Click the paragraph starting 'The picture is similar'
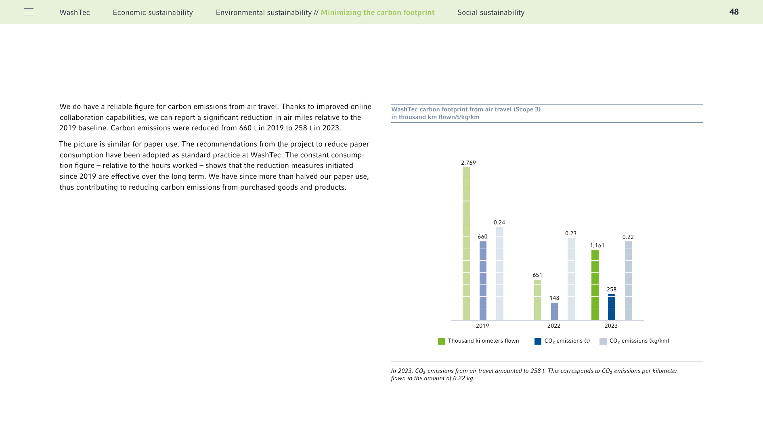The height and width of the screenshot is (429, 763). (214, 165)
